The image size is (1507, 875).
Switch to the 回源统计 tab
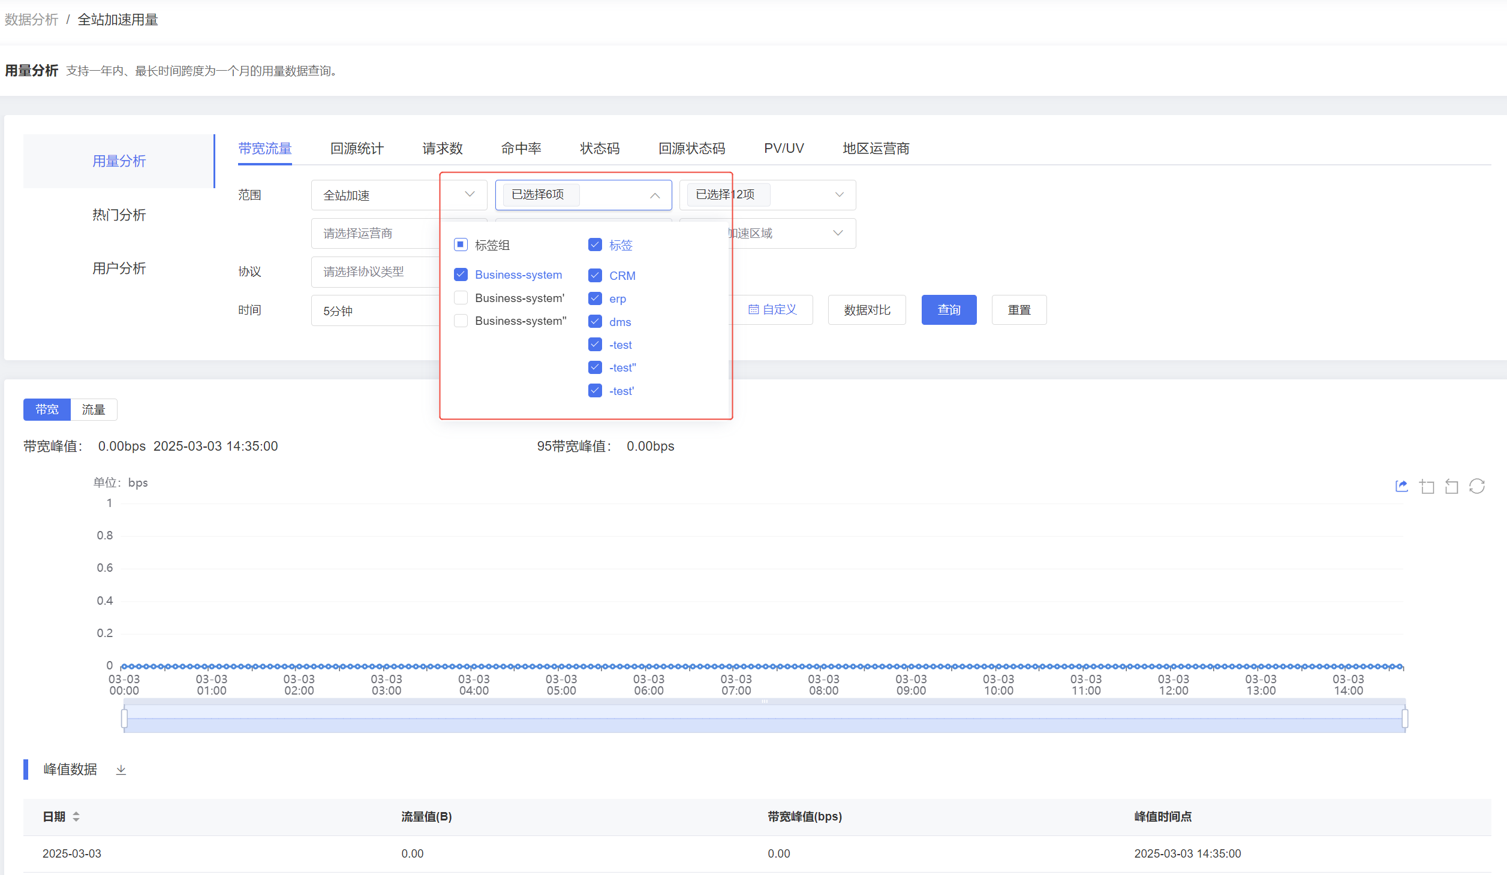click(357, 148)
